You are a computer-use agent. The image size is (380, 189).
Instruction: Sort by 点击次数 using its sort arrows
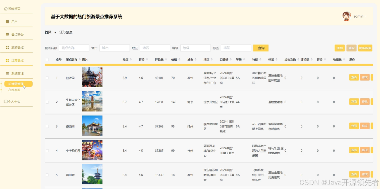[298, 59]
